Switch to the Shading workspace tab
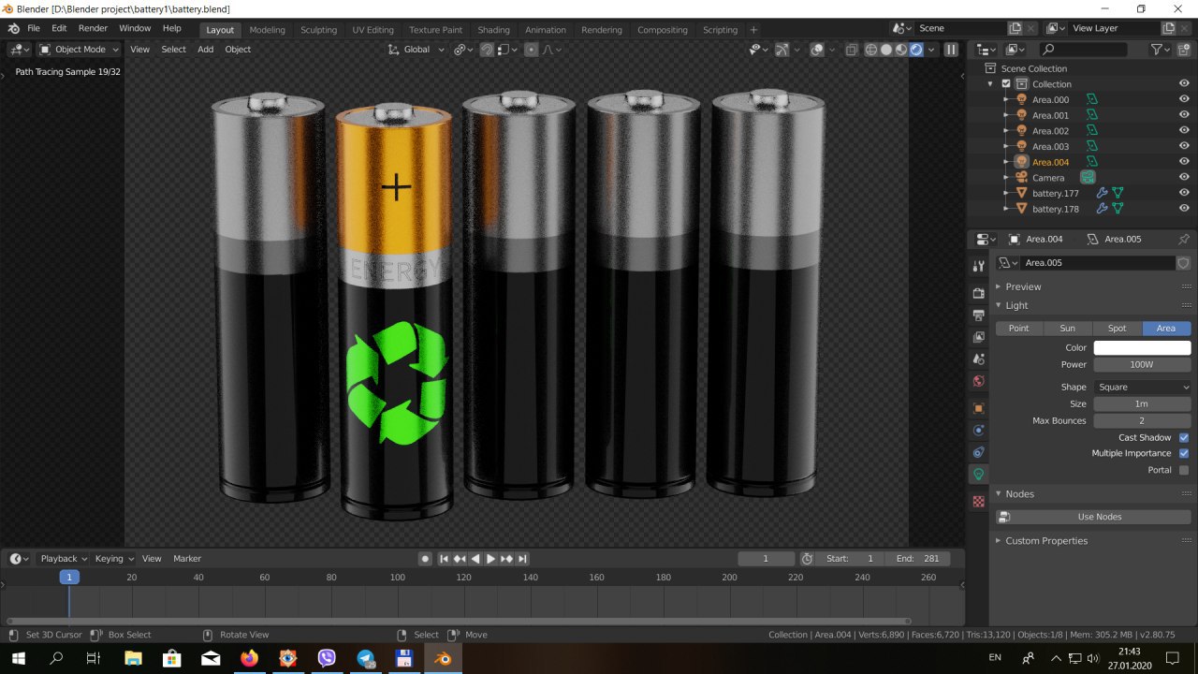The width and height of the screenshot is (1198, 674). click(493, 29)
